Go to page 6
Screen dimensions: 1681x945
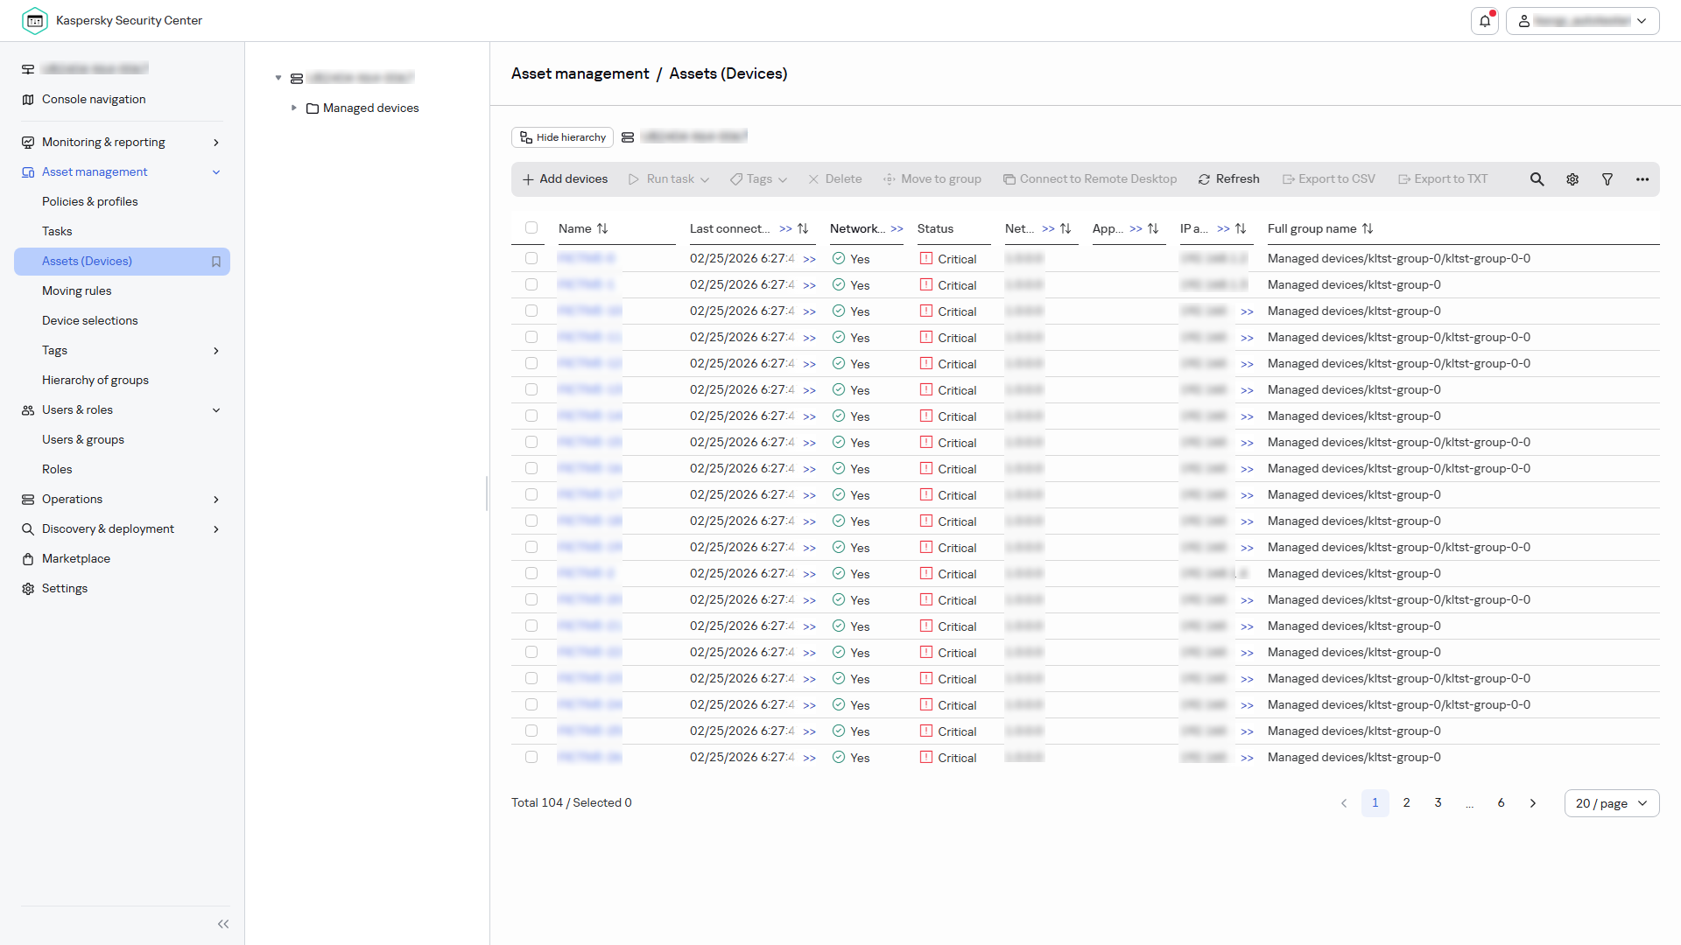coord(1502,803)
